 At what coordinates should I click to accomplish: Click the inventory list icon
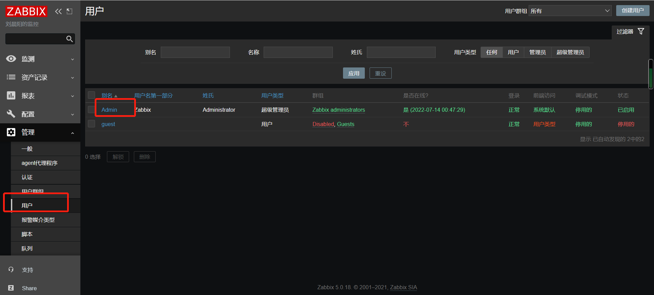coord(11,77)
